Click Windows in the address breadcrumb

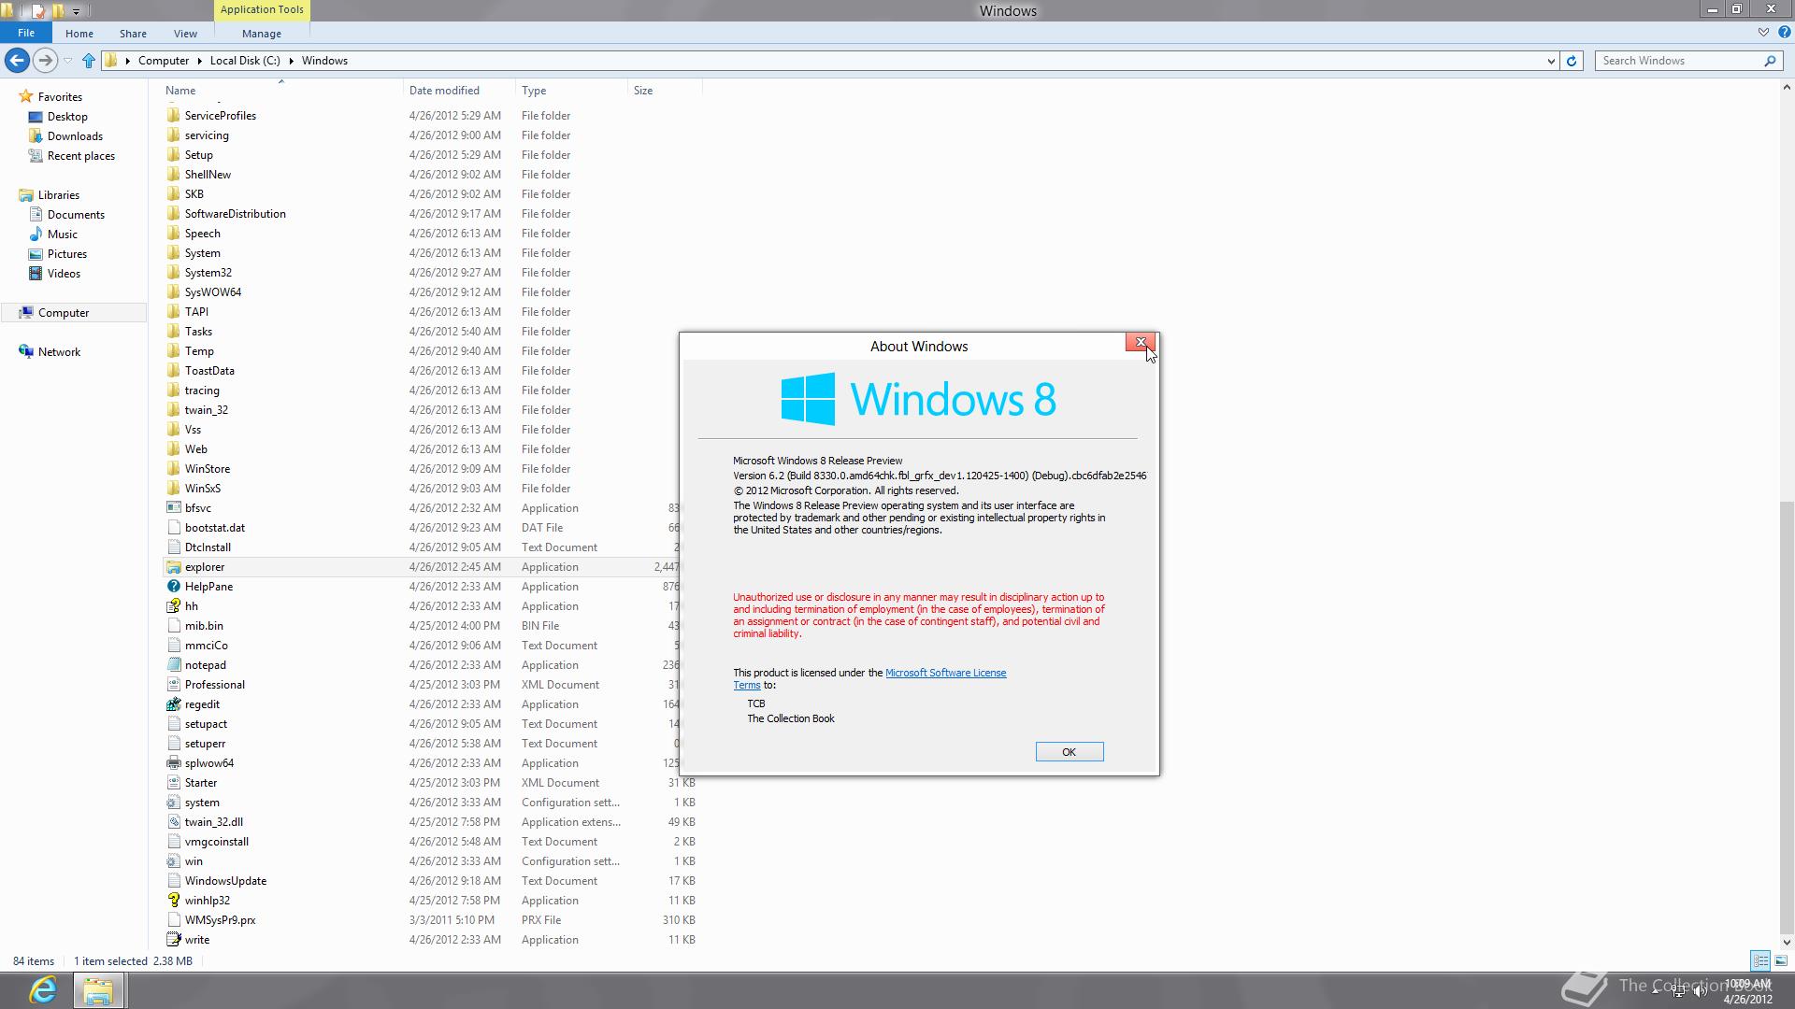324,61
